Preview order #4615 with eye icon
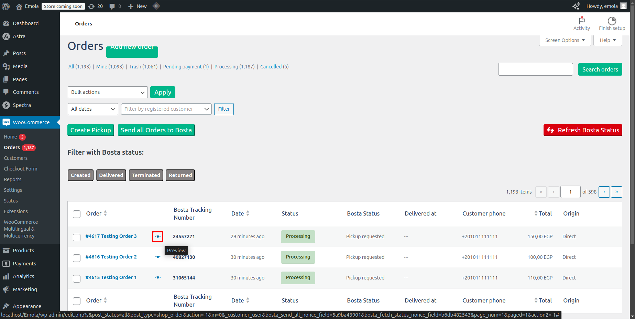635x319 pixels. [158, 278]
